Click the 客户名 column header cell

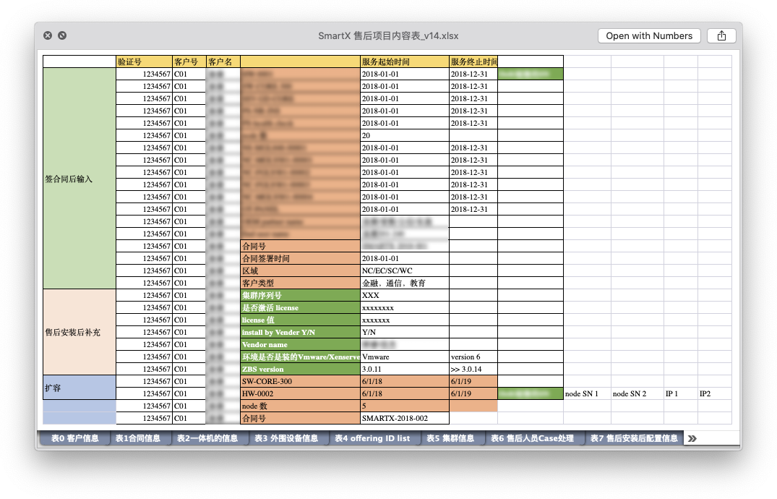coord(223,62)
